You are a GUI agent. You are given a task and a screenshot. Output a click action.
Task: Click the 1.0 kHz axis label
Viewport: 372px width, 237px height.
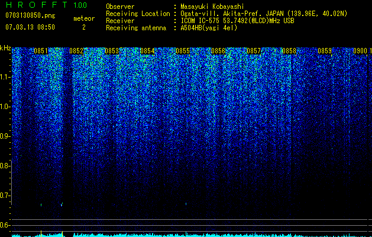5,107
